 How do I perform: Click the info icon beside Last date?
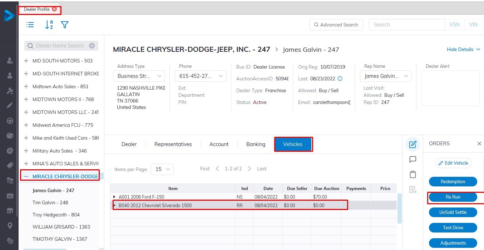(340, 79)
